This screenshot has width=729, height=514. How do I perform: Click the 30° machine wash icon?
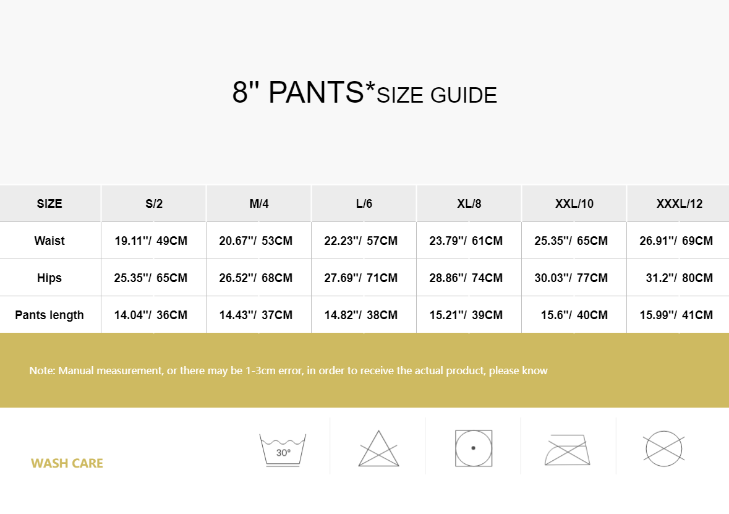(283, 448)
